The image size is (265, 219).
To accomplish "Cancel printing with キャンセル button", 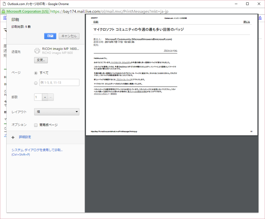I will [x=69, y=36].
